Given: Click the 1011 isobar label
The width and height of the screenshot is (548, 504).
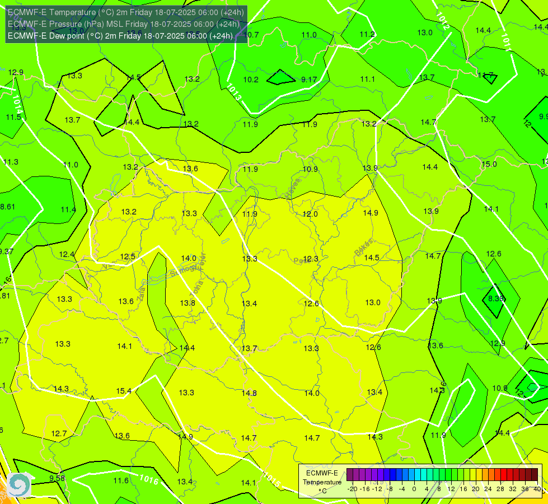Looking at the screenshot, I should (x=507, y=42).
